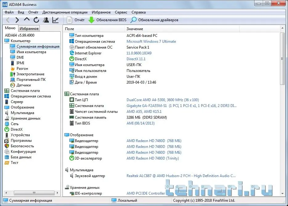288x206 pixels.
Task: Click the Тест tree icon
Action: coord(7,163)
